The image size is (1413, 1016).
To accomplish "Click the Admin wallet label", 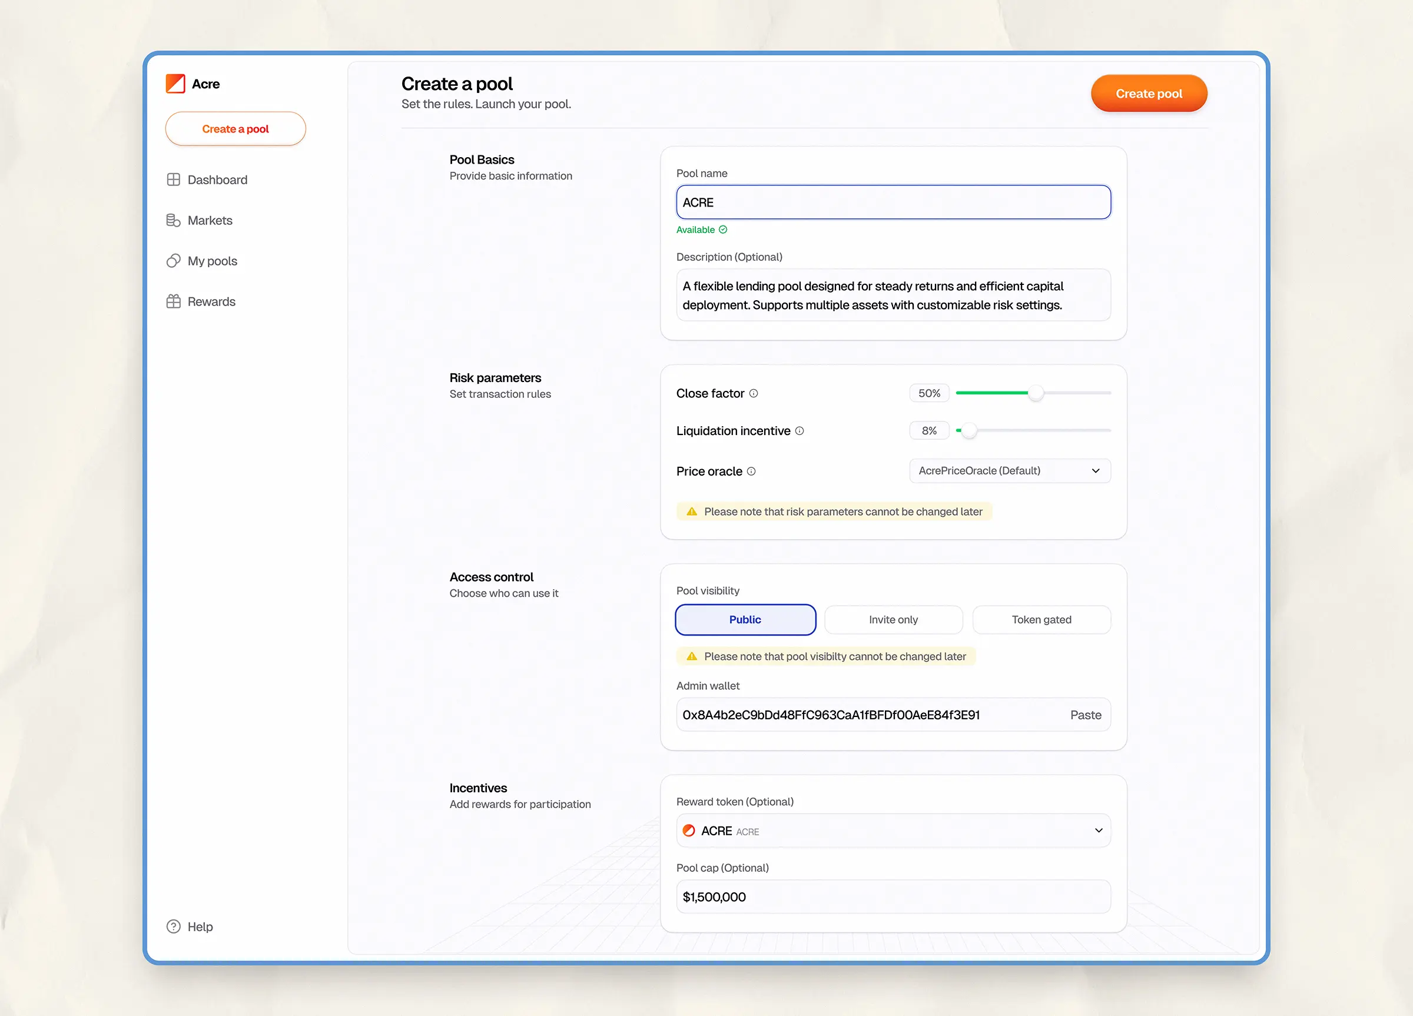I will pyautogui.click(x=708, y=685).
